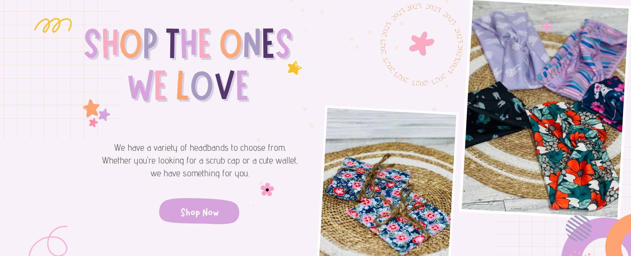Screen dimensions: 631x256
Task: Click the Shop Now button
Action: coord(199,211)
